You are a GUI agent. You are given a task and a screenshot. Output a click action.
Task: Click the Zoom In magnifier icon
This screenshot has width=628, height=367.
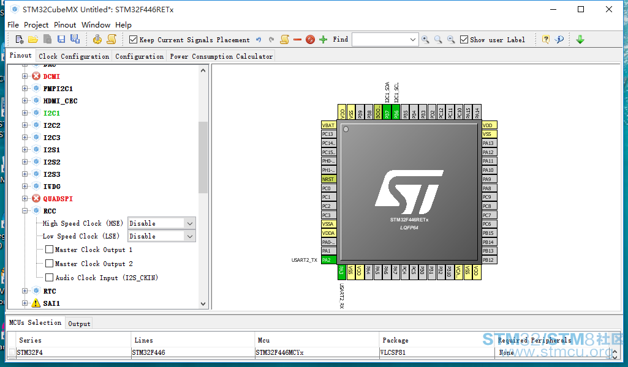425,40
